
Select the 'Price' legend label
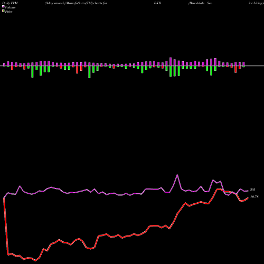click(x=8, y=12)
